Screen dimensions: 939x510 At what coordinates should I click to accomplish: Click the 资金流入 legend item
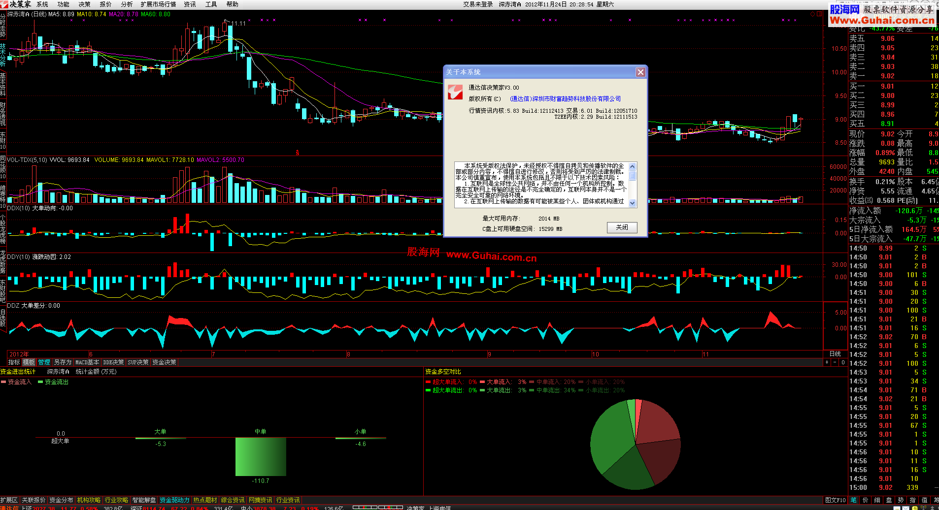click(16, 382)
